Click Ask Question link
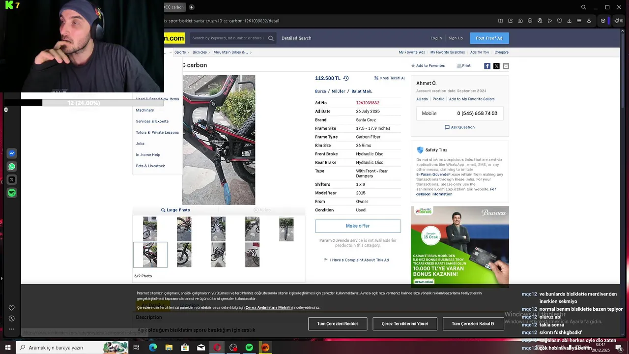629x354 pixels. (459, 127)
